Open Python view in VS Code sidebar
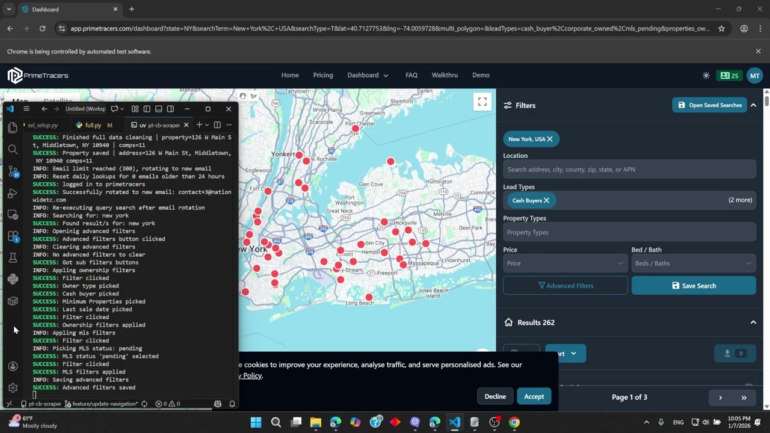Image resolution: width=770 pixels, height=433 pixels. (13, 279)
